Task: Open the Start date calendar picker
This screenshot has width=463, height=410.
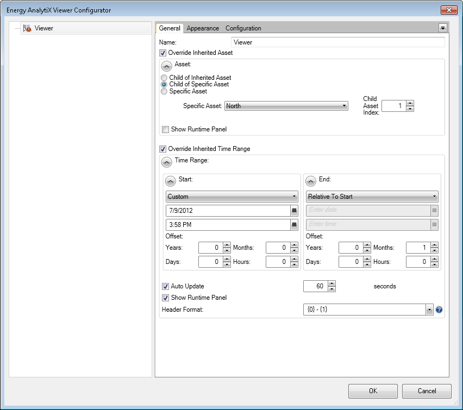Action: [x=294, y=211]
